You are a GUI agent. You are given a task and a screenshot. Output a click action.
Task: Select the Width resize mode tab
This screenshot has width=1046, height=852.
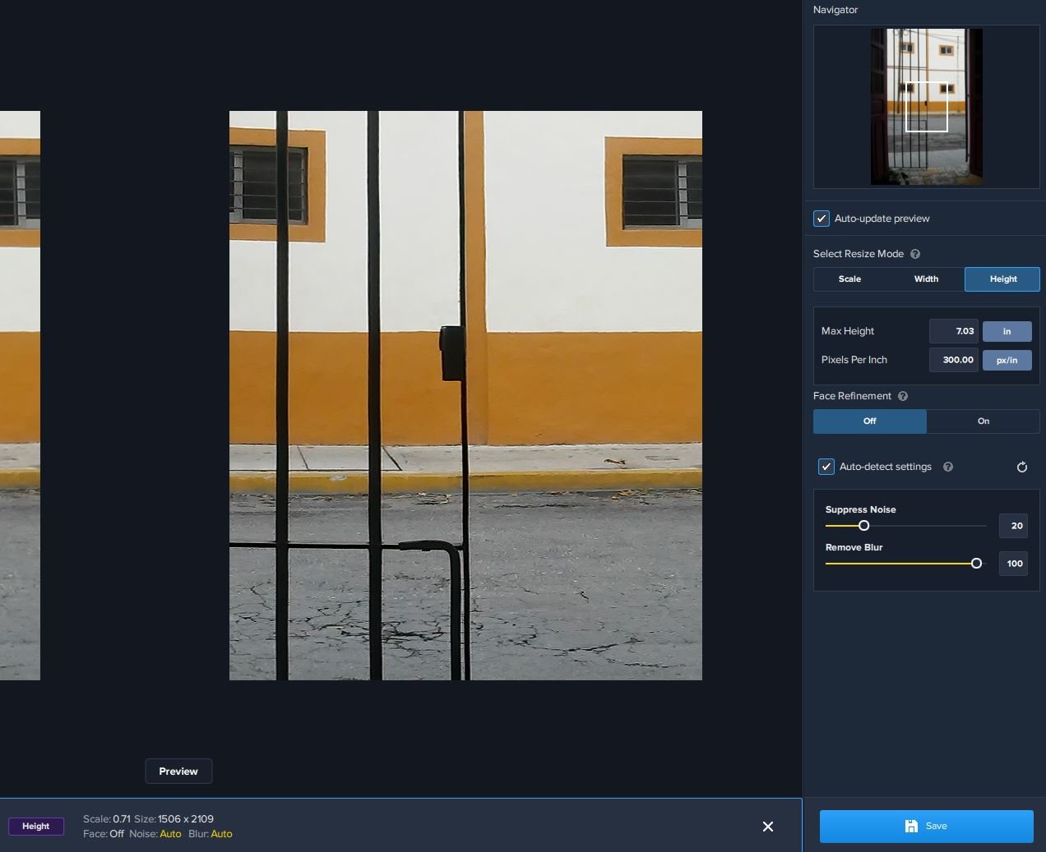(x=926, y=279)
